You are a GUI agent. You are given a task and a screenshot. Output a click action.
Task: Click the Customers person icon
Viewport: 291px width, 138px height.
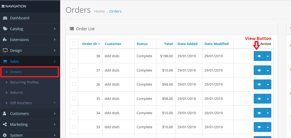(5, 113)
